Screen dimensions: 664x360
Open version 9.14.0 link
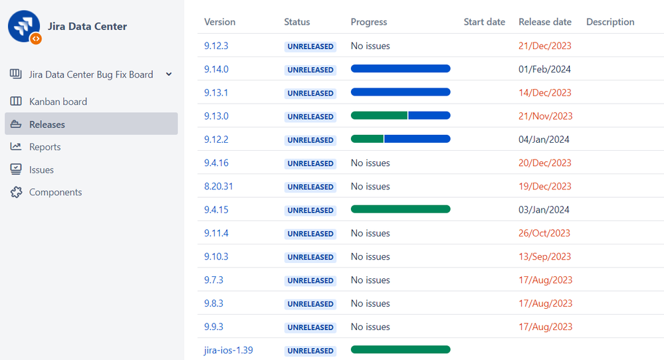click(216, 69)
